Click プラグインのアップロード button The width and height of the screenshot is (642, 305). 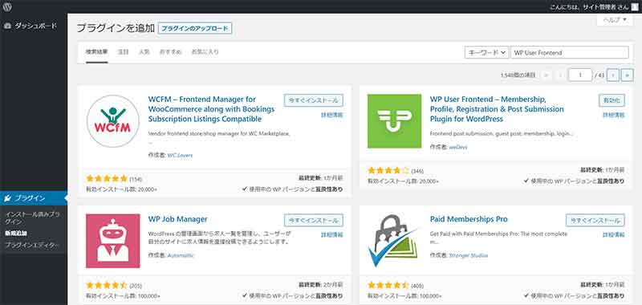[x=195, y=29]
